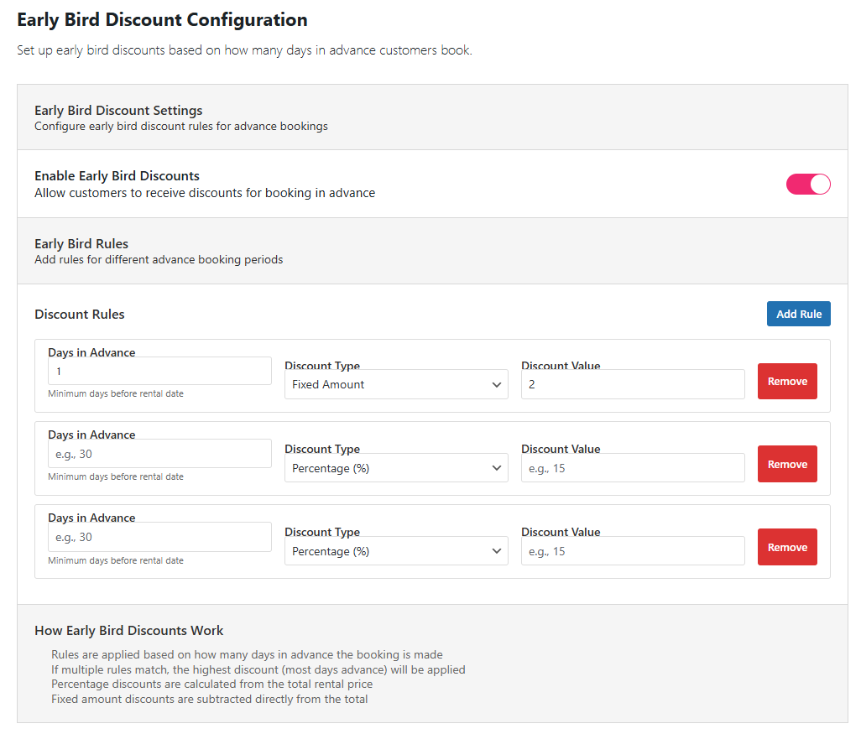This screenshot has height=734, width=861.
Task: Remove the first discount rule
Action: (786, 382)
